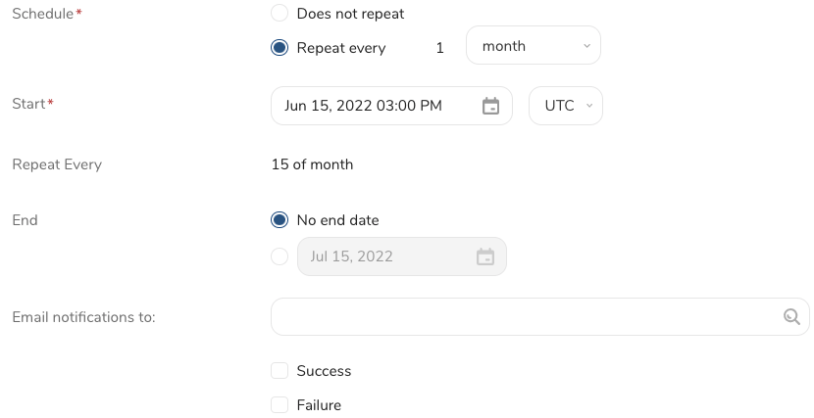814x418 pixels.
Task: Click the "Email notifications to:" label
Action: [x=84, y=317]
